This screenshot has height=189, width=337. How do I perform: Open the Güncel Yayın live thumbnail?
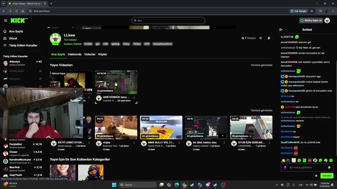pos(71,80)
